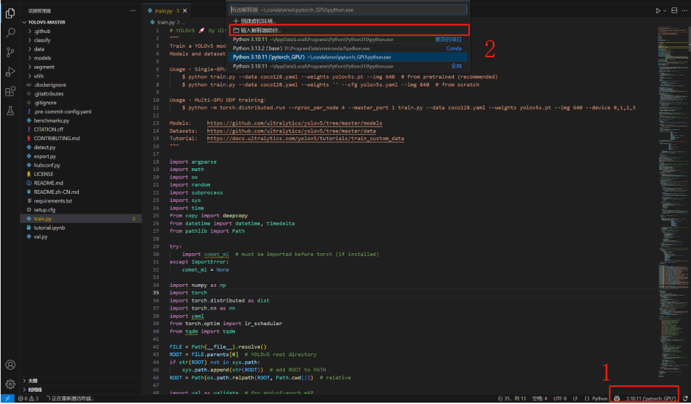This screenshot has height=404, width=691.
Task: Select global Python 3.10.11 interpreter
Action: point(348,66)
